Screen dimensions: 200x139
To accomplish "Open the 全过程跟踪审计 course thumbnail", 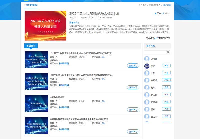I will coord(36,103).
